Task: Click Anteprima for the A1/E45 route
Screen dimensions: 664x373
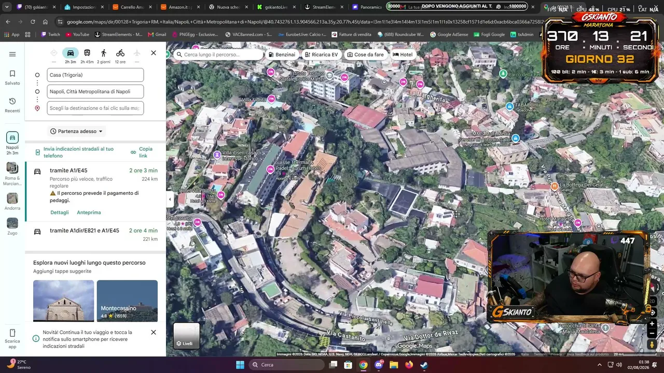Action: point(89,212)
